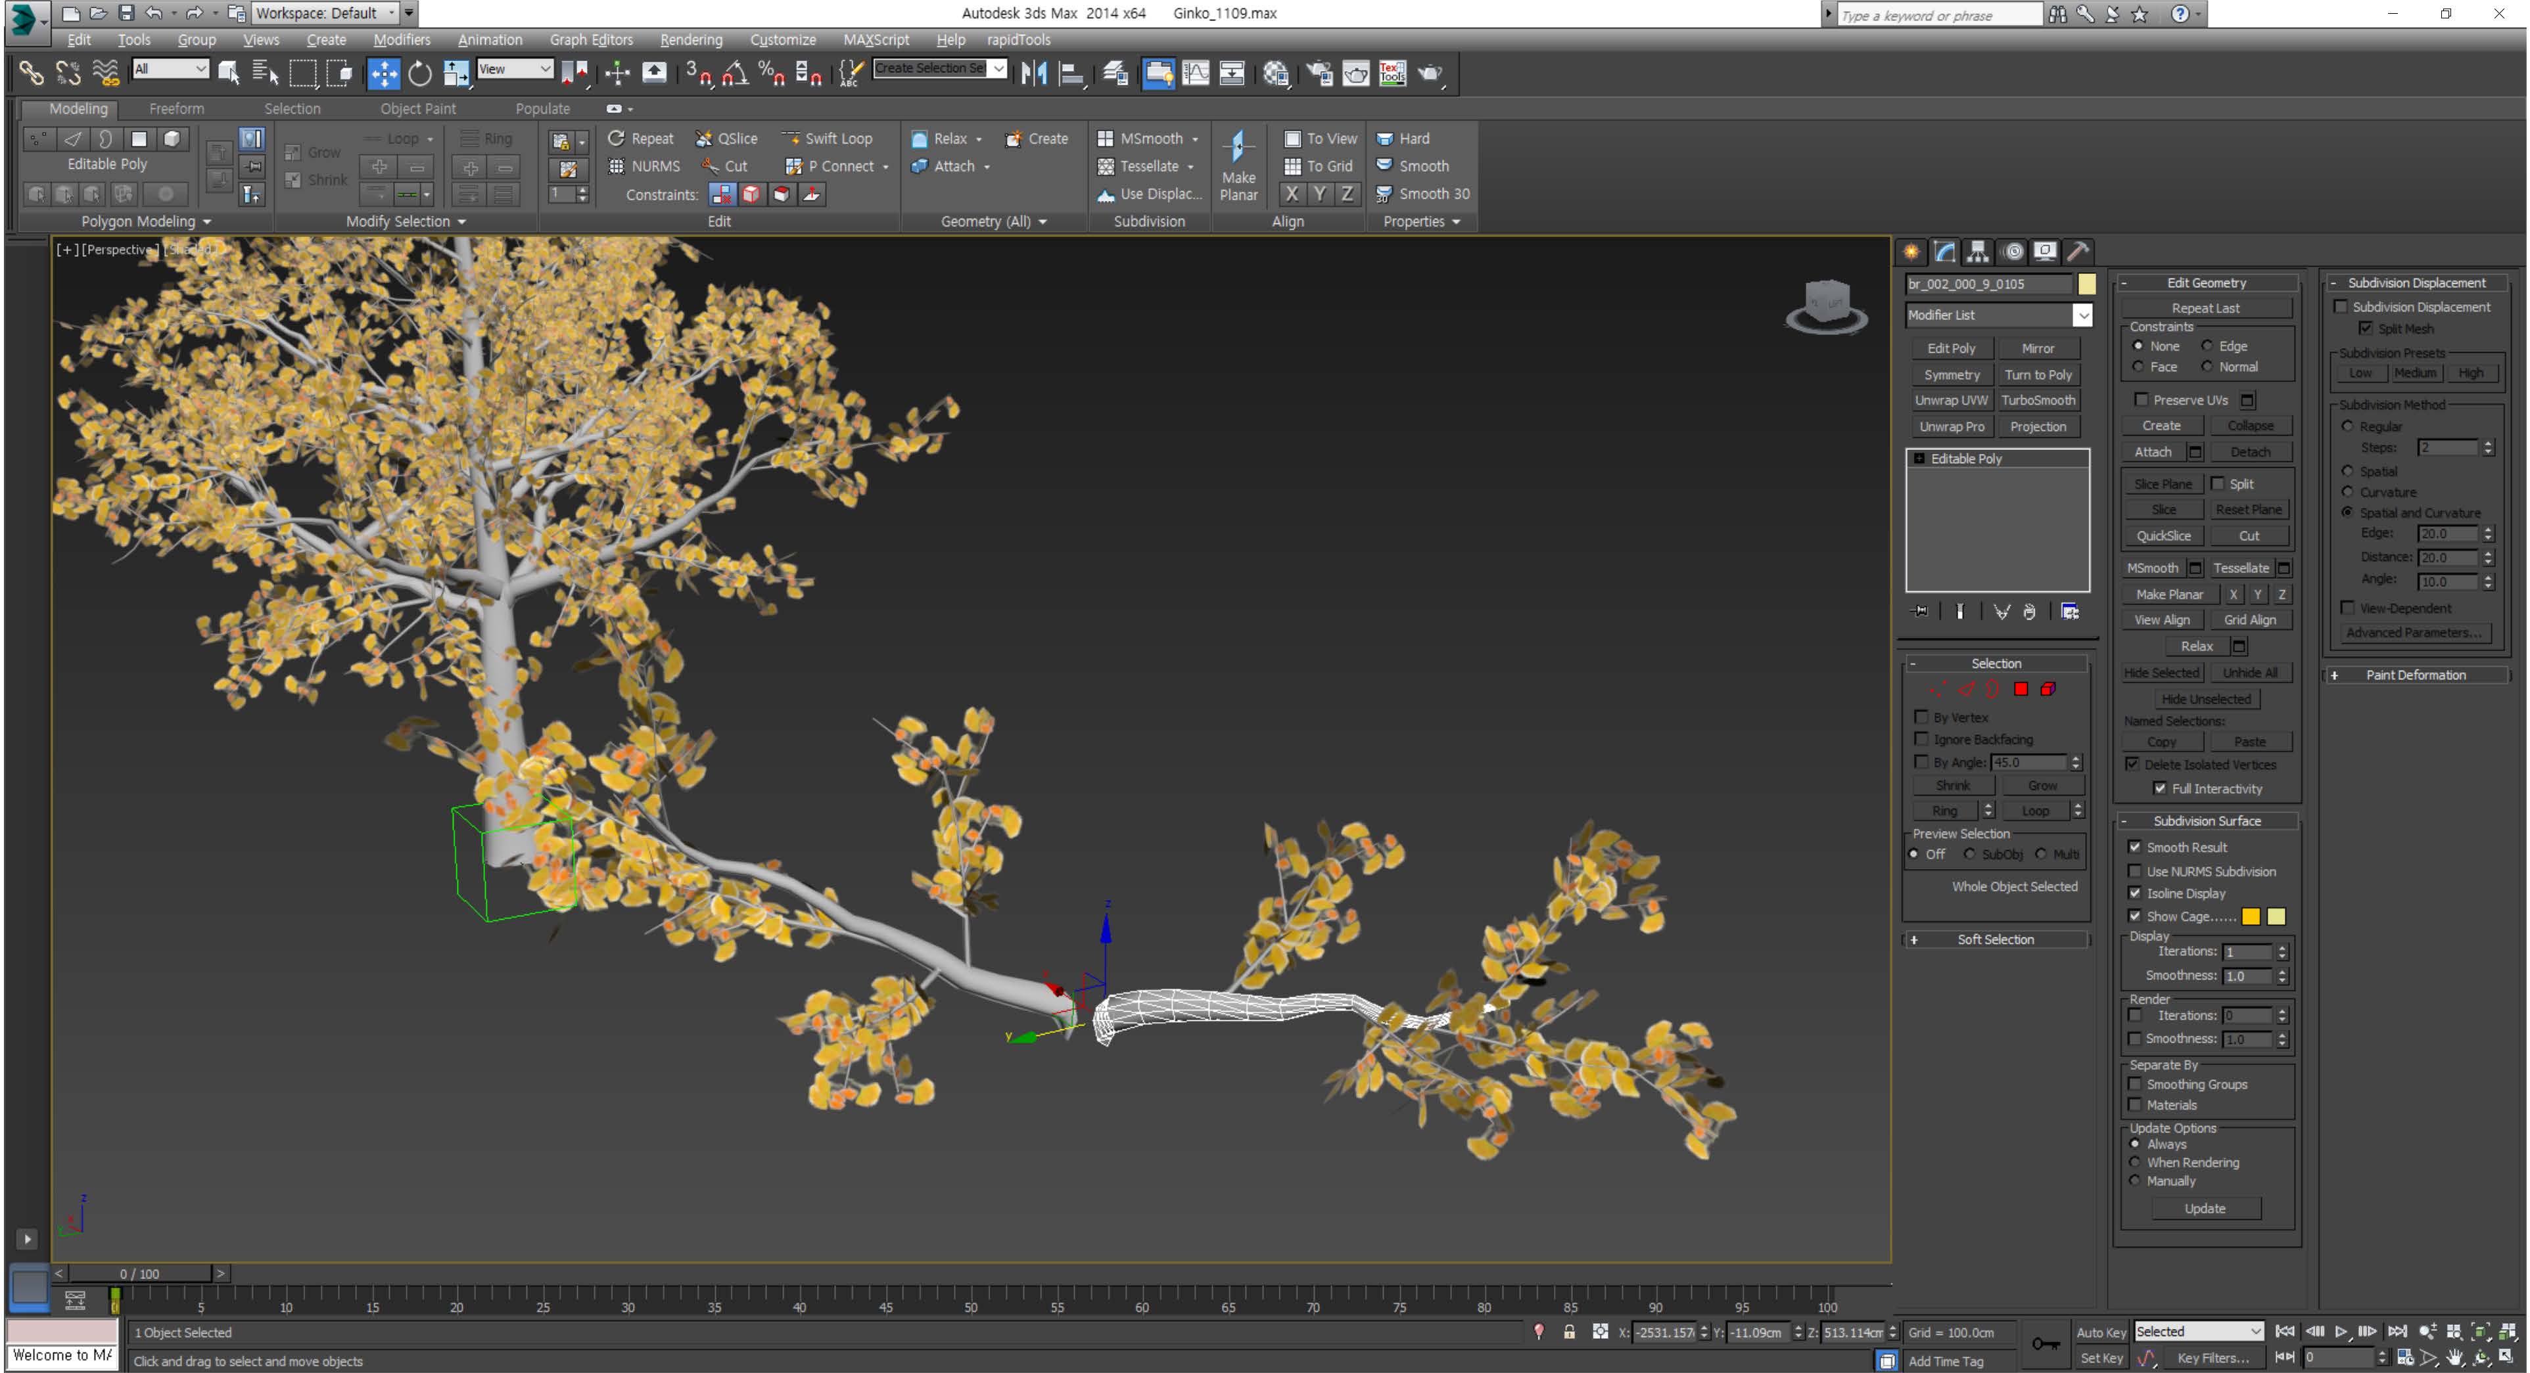Click the Pin Stack icon

point(1920,612)
